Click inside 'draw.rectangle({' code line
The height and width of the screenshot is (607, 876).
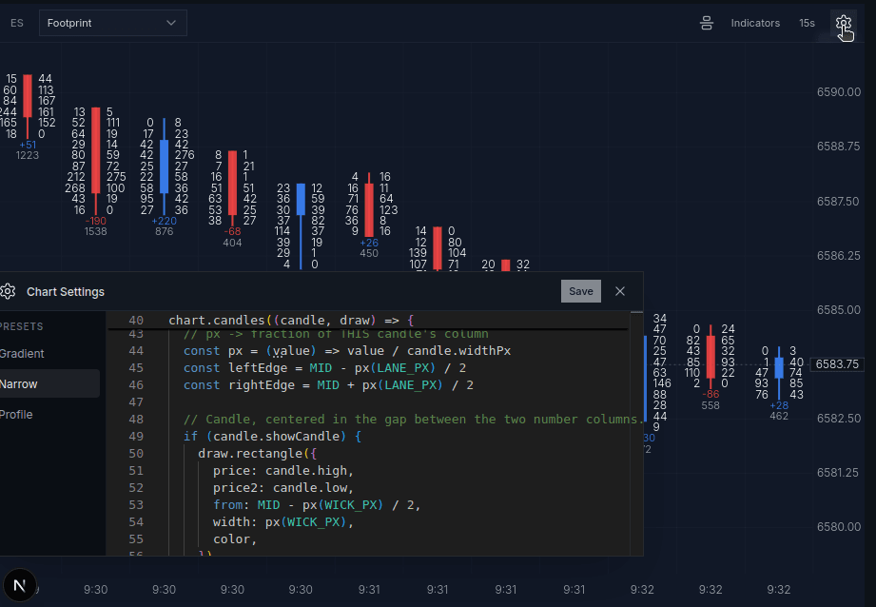[257, 454]
